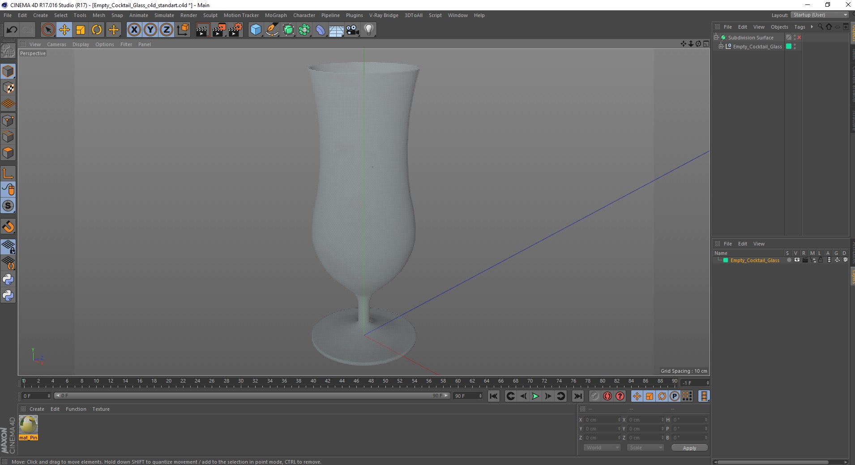855x465 pixels.
Task: Open the Simulate menu
Action: [164, 15]
